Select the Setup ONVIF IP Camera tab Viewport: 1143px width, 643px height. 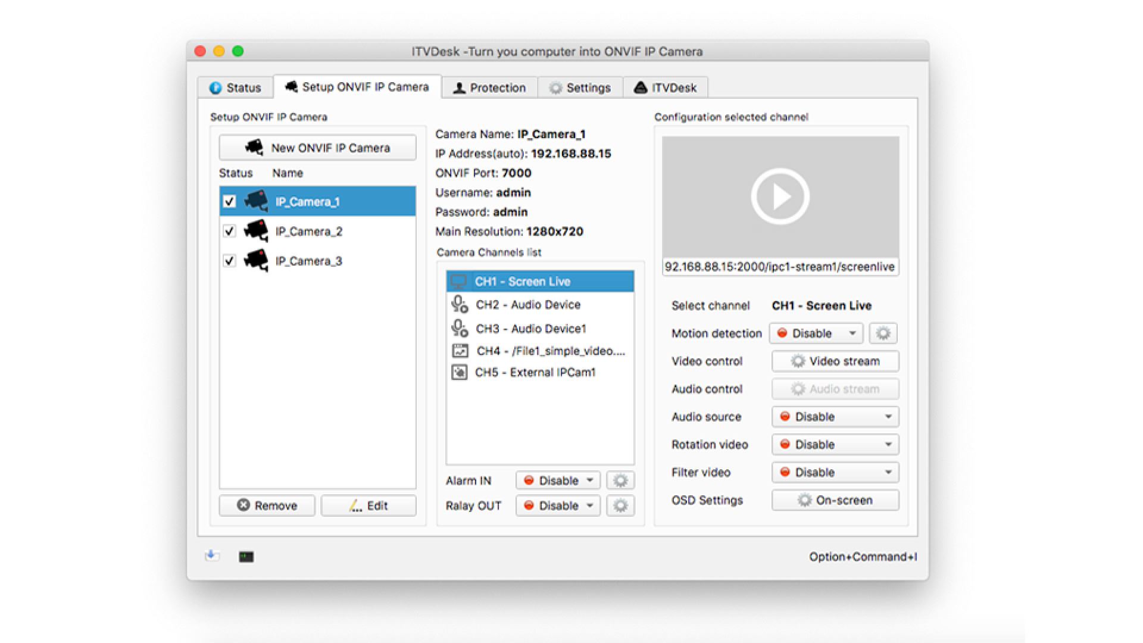(357, 87)
